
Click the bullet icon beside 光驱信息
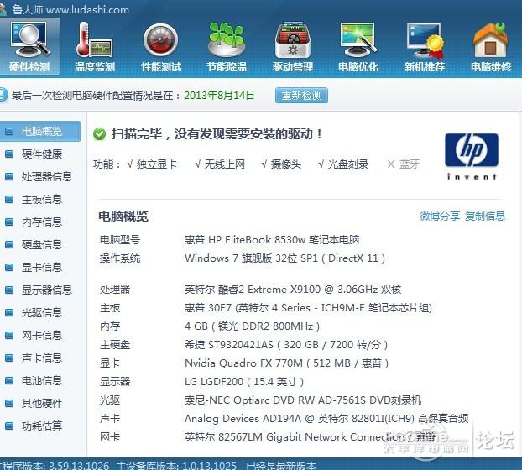pos(9,312)
